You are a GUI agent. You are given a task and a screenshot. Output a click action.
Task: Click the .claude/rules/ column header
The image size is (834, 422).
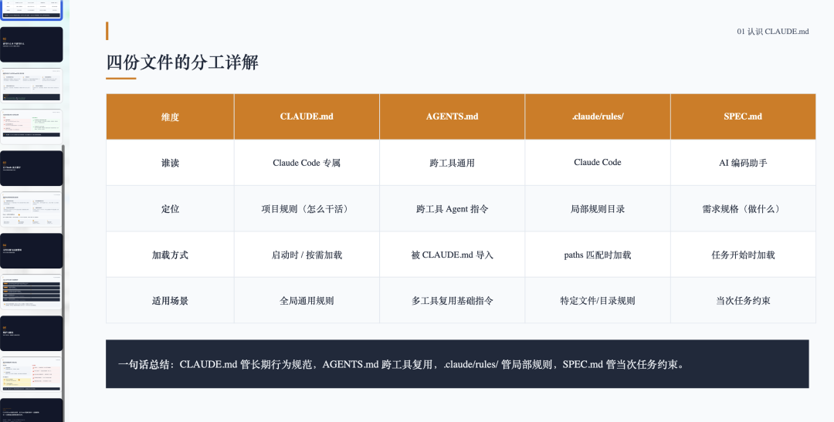(598, 117)
